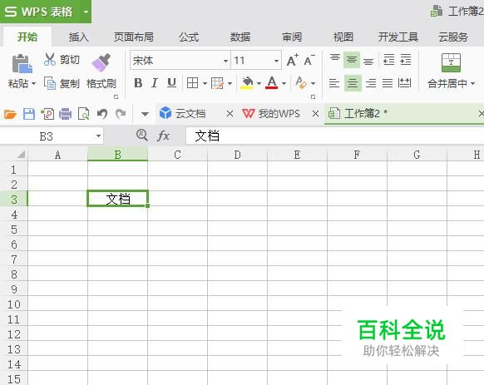The image size is (484, 385).
Task: Apply the yellow fill color swatch
Action: tap(247, 83)
